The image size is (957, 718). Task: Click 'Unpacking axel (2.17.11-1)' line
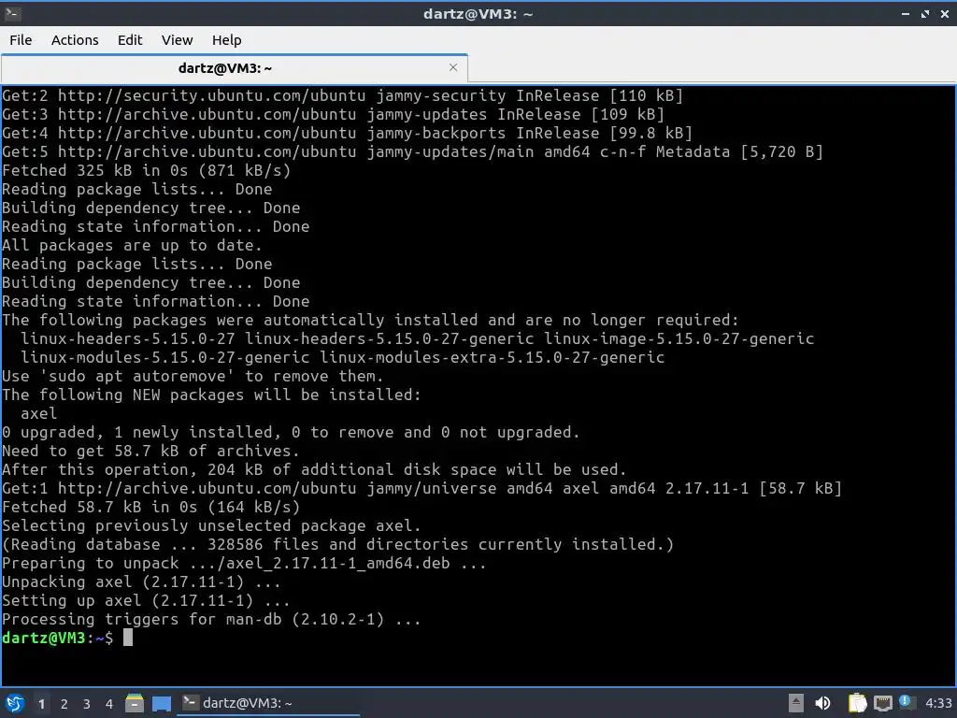(141, 582)
